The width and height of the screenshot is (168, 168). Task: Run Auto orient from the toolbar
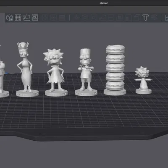(26, 18)
